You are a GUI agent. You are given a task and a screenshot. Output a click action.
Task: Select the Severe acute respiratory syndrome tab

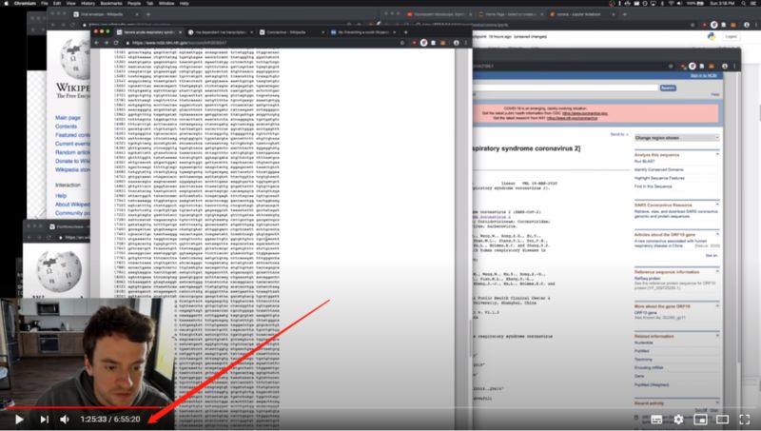pyautogui.click(x=150, y=32)
